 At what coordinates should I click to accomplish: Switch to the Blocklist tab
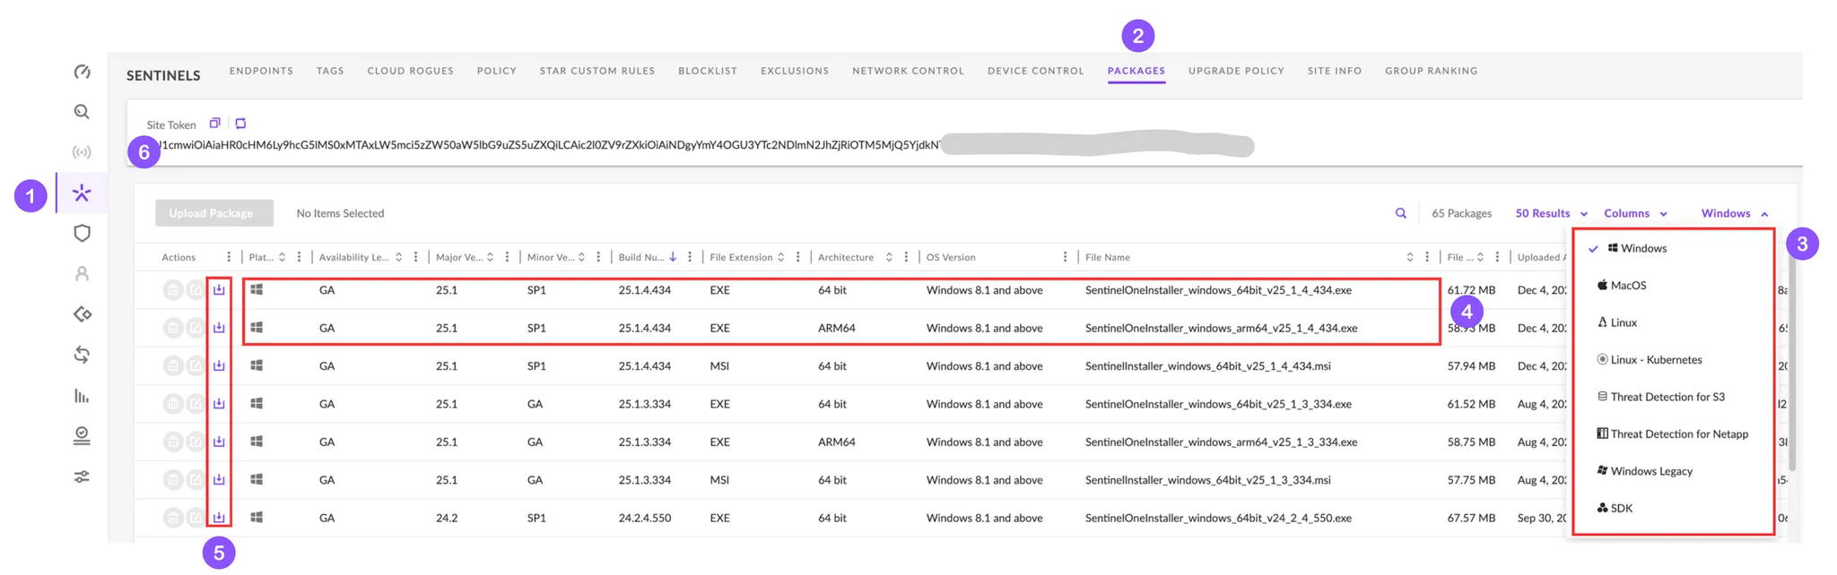708,71
